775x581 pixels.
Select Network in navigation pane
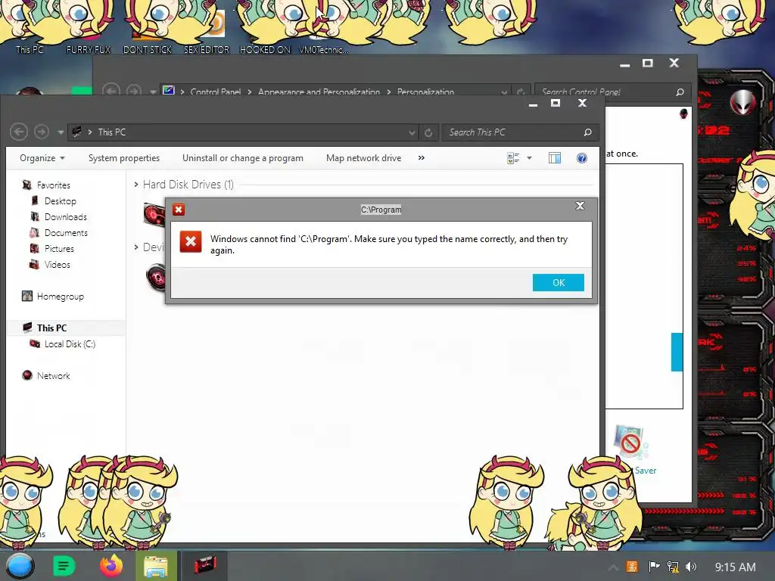point(54,375)
